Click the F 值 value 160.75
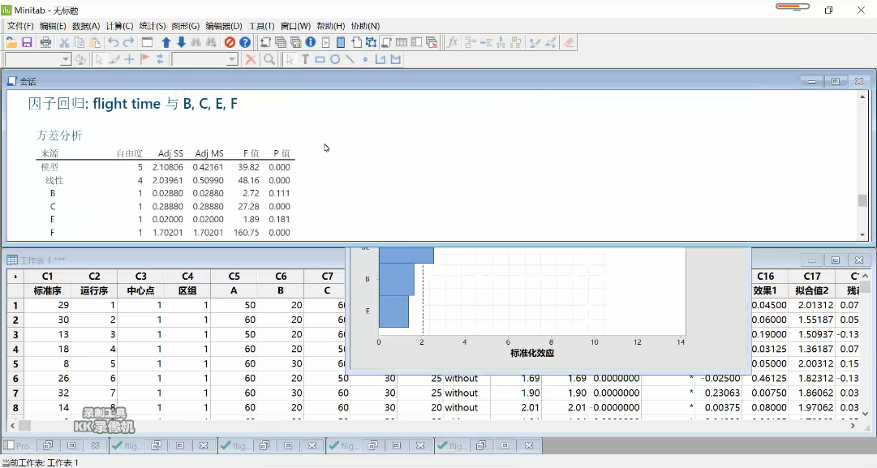 246,233
